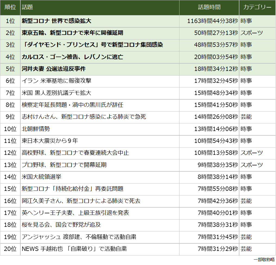Click the イラン 米軍基地に報復攻撃 row
The height and width of the screenshot is (265, 276).
click(x=56, y=81)
